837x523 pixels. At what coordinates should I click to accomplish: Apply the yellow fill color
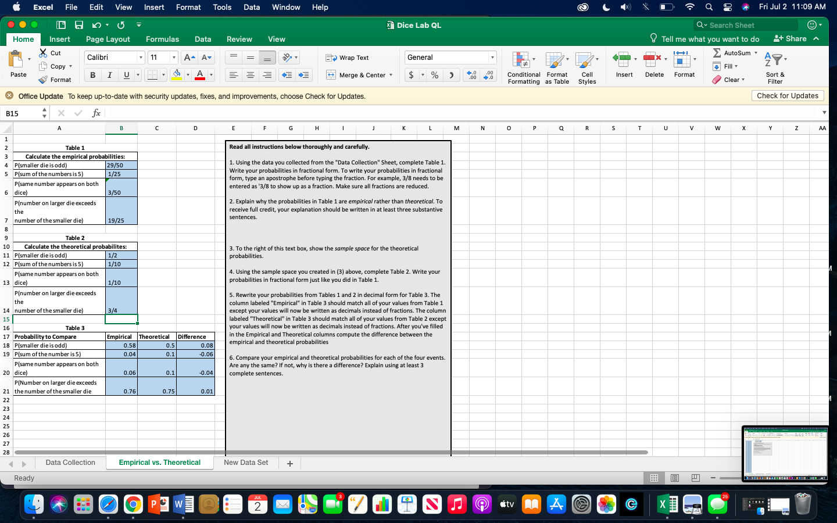[177, 75]
